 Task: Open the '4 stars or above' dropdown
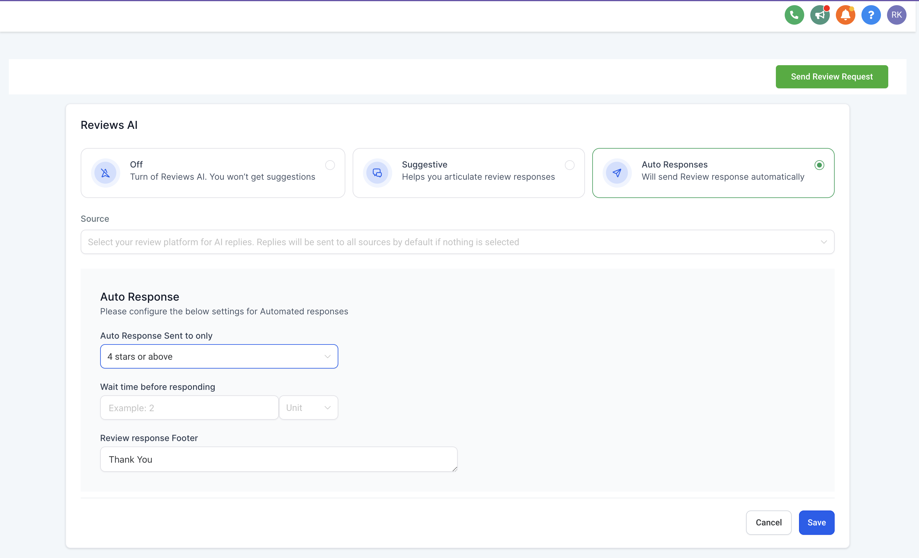pos(219,357)
